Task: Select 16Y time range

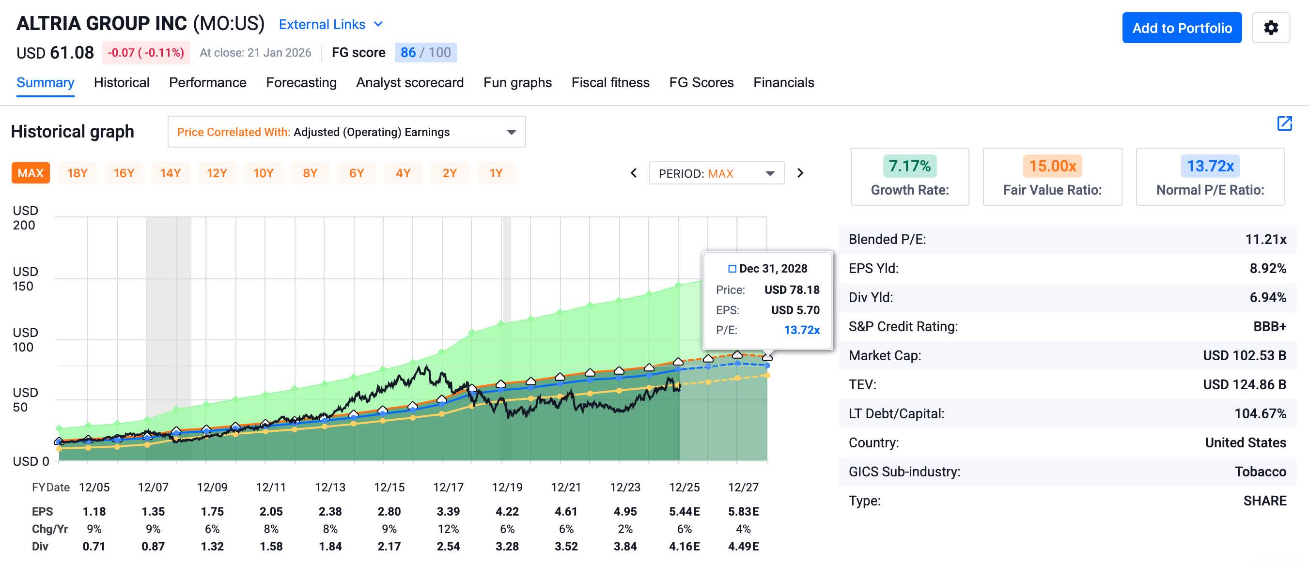Action: pos(124,173)
